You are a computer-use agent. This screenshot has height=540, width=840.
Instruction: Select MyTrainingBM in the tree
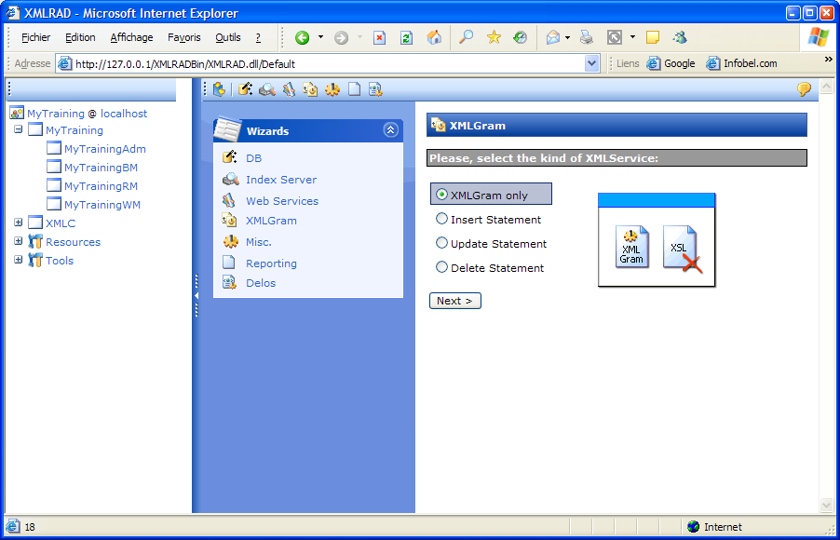pyautogui.click(x=101, y=168)
